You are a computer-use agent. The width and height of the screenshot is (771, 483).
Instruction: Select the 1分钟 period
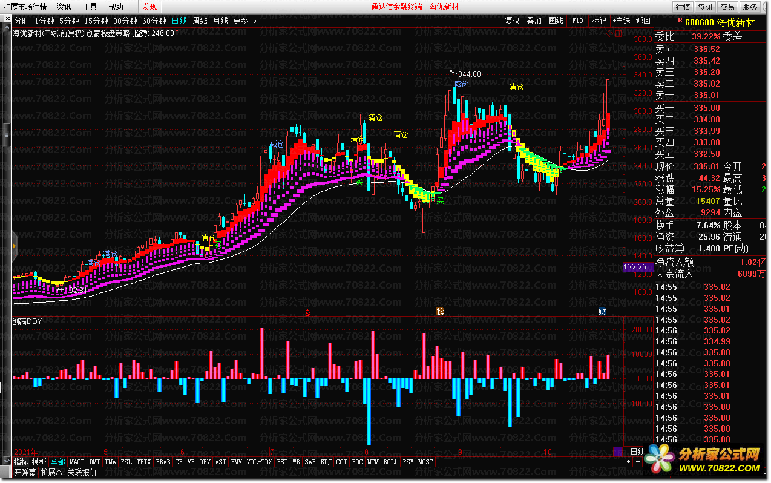tap(45, 21)
